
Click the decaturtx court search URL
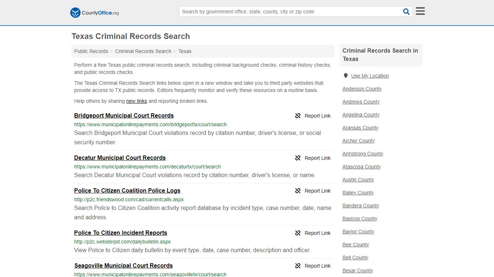[147, 167]
